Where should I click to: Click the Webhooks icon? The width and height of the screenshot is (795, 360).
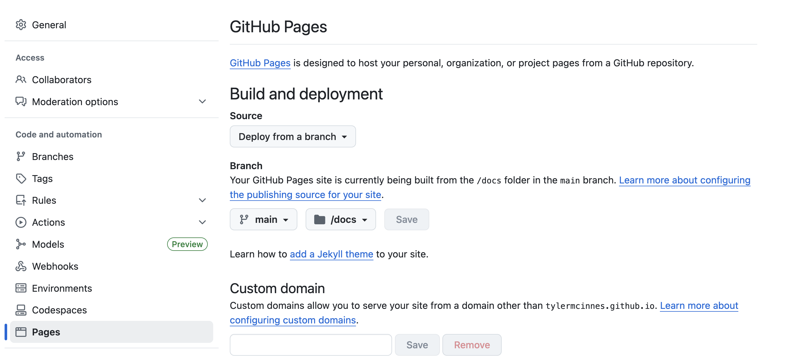pos(21,266)
